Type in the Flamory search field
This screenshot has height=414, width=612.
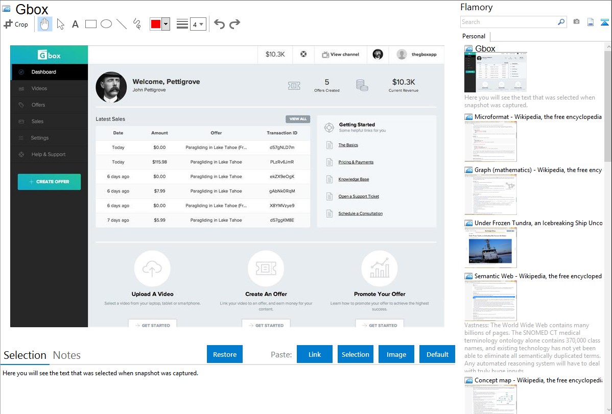click(508, 22)
